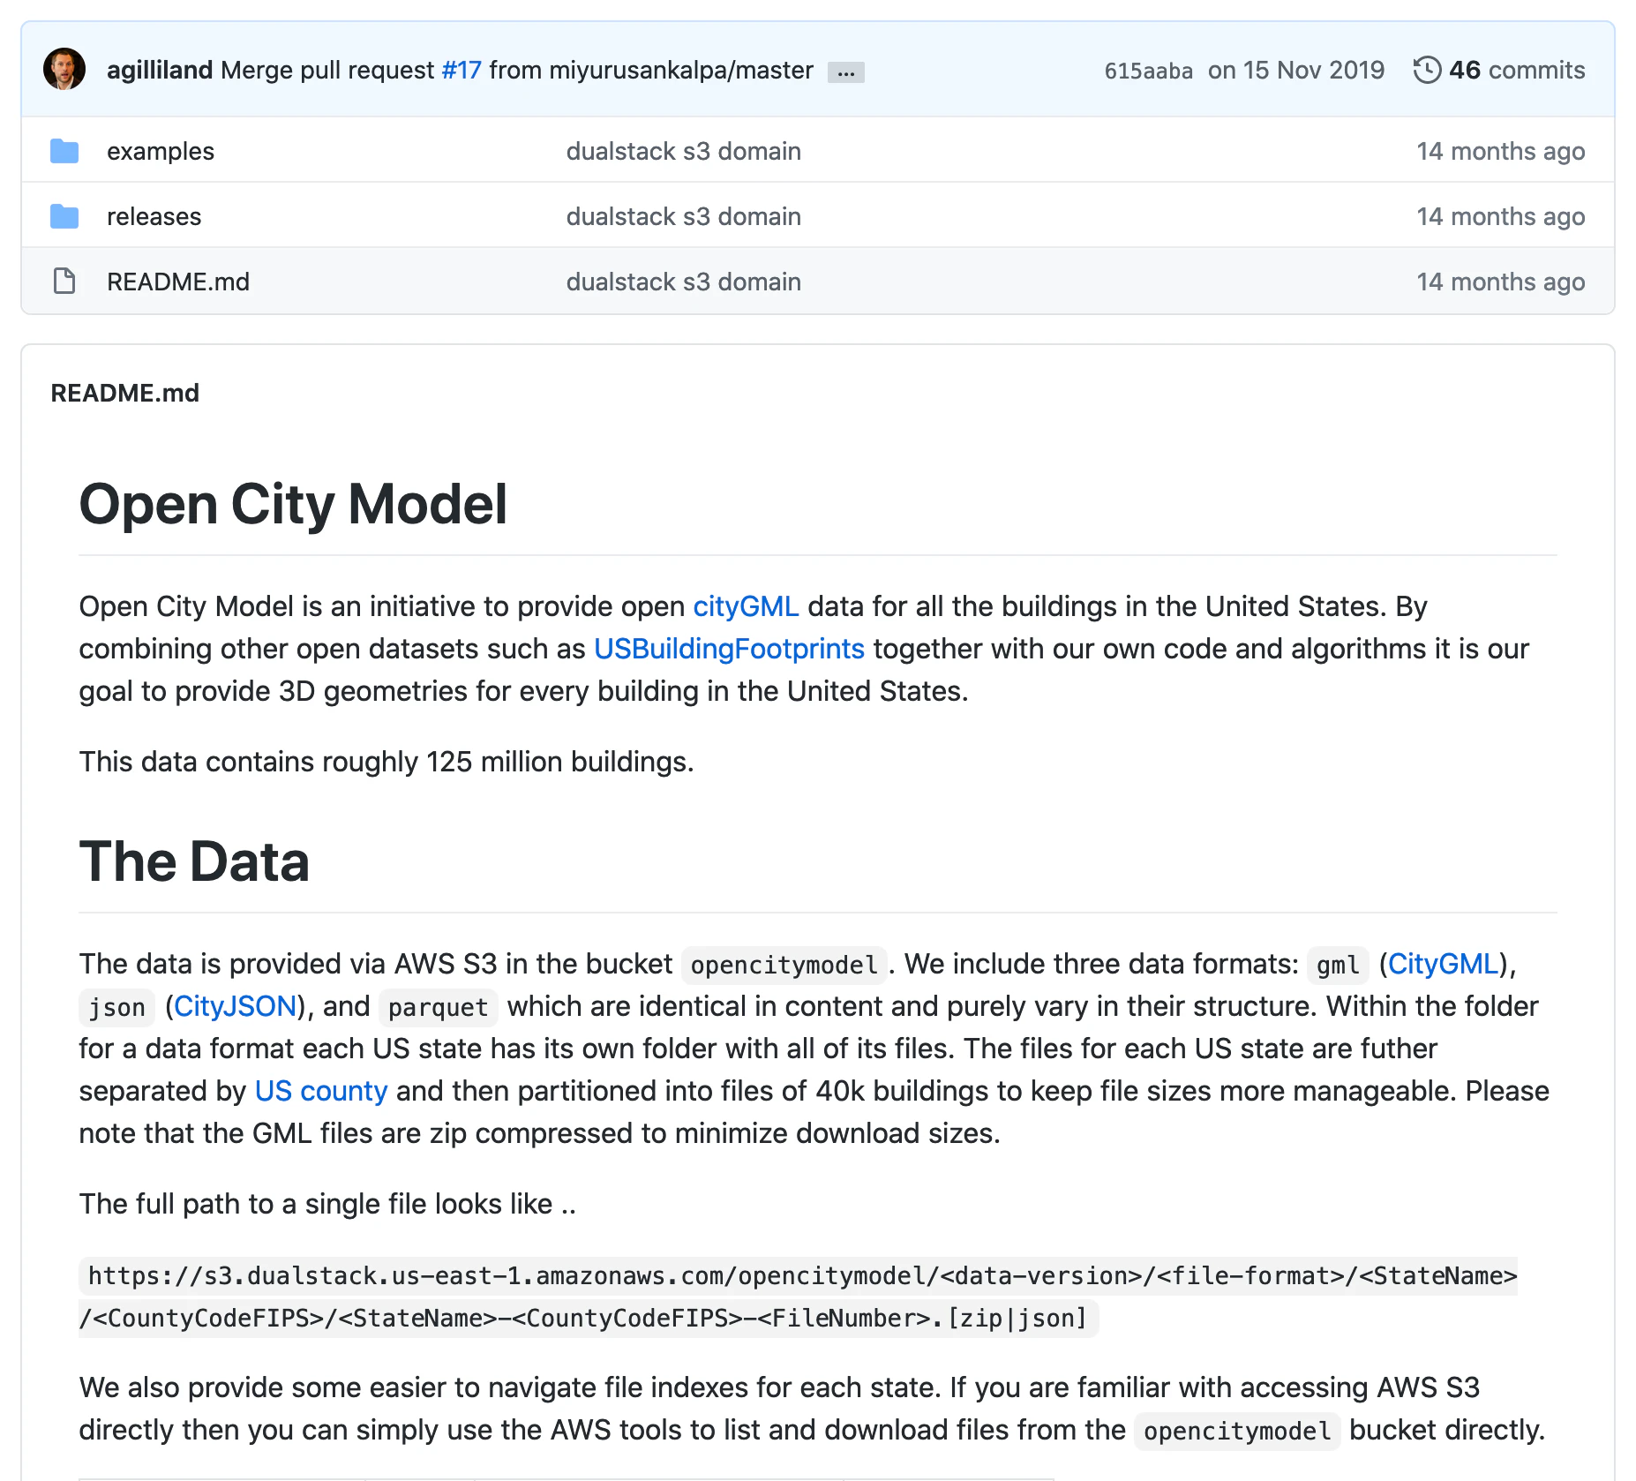This screenshot has width=1636, height=1481.
Task: Click 'The full path to a single file' sentence
Action: coord(327,1204)
